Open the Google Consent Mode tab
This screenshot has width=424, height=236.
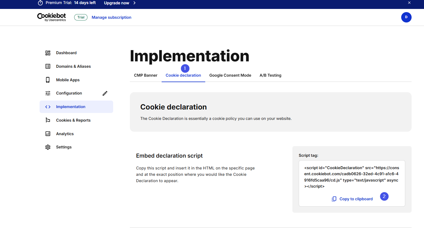230,75
